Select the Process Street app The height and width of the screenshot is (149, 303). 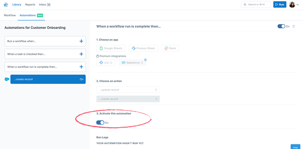pos(143,48)
